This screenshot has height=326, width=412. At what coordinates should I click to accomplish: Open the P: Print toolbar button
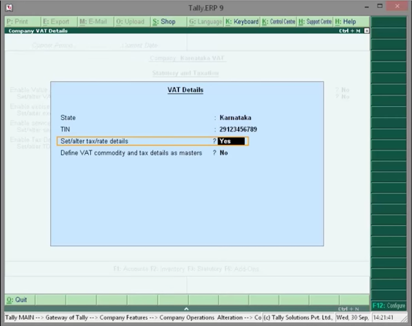click(23, 21)
